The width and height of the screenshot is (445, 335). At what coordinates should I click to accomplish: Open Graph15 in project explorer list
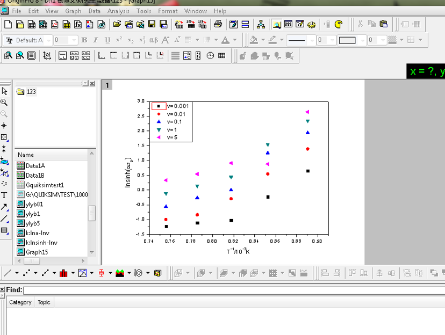pos(37,252)
